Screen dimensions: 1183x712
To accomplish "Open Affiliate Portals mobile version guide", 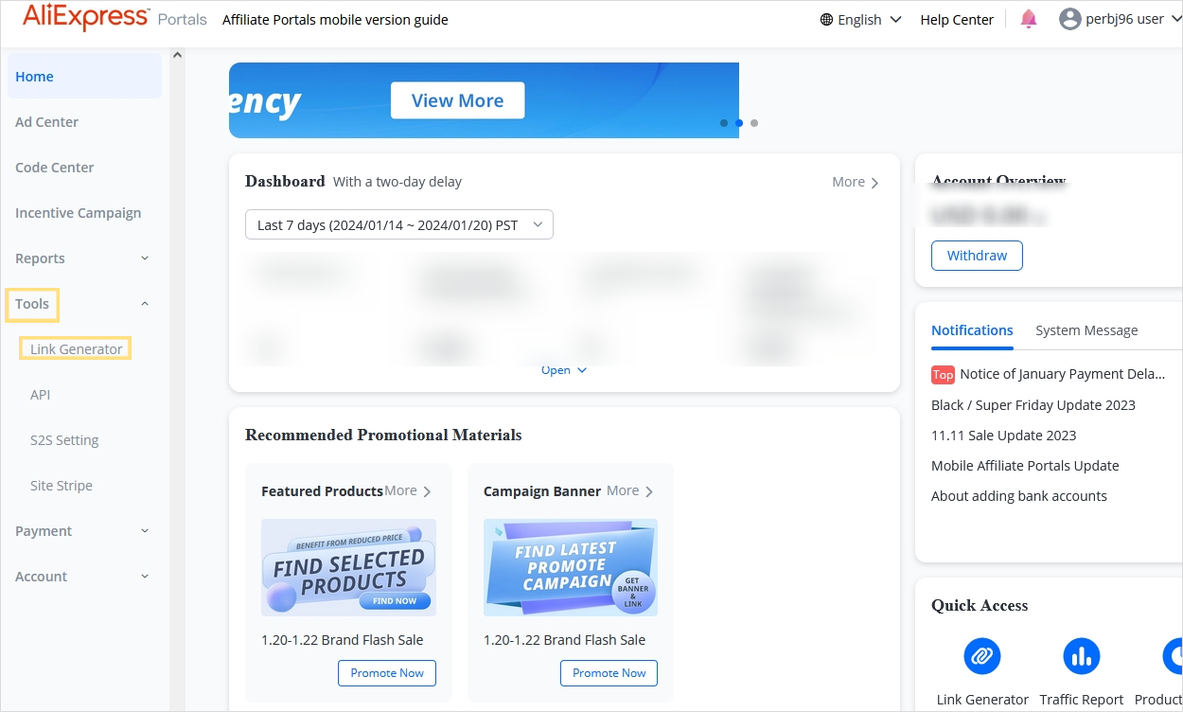I will [335, 20].
